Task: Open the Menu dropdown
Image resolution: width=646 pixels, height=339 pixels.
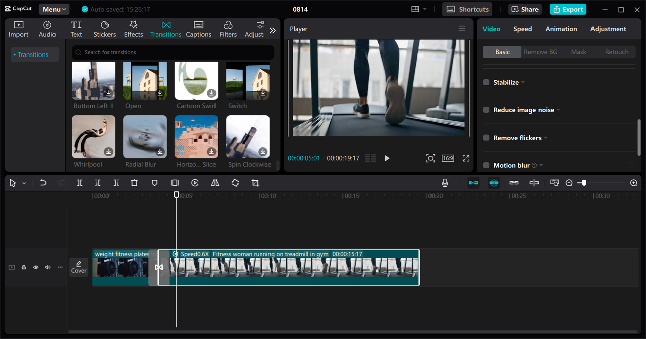Action: point(54,9)
